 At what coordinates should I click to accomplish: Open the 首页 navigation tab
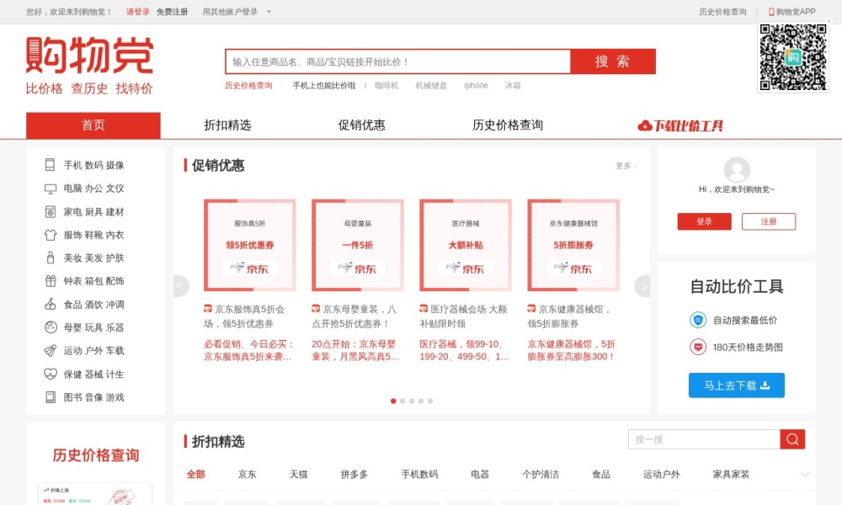(93, 125)
